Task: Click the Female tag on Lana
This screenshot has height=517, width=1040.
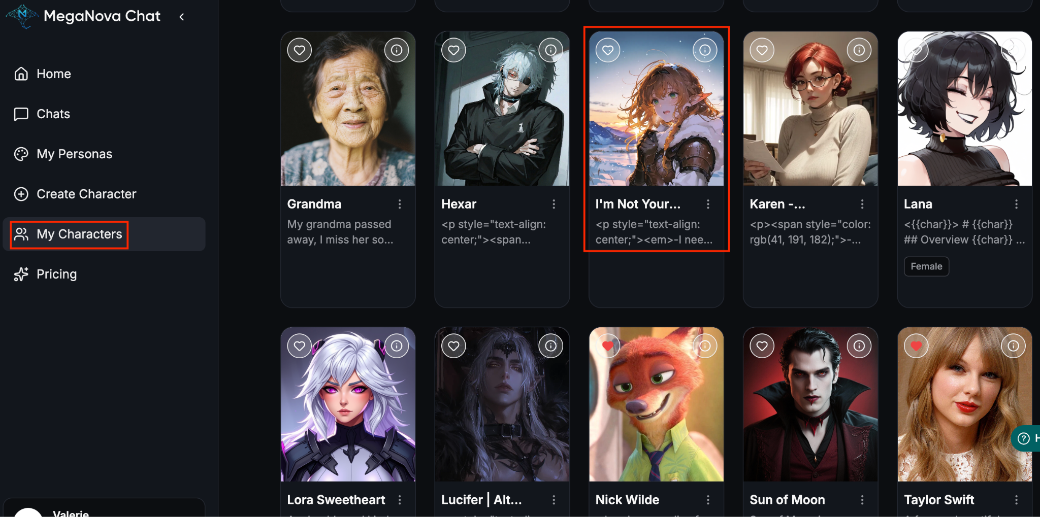Action: coord(926,266)
